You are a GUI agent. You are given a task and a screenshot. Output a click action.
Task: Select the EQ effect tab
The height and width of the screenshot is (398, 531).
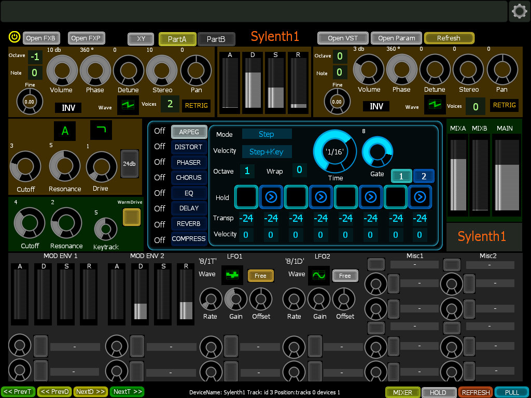[x=189, y=193]
